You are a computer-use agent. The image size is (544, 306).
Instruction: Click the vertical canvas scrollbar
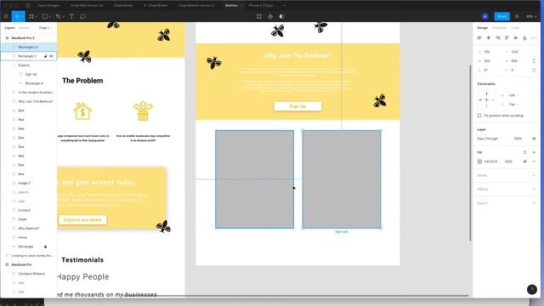470,153
